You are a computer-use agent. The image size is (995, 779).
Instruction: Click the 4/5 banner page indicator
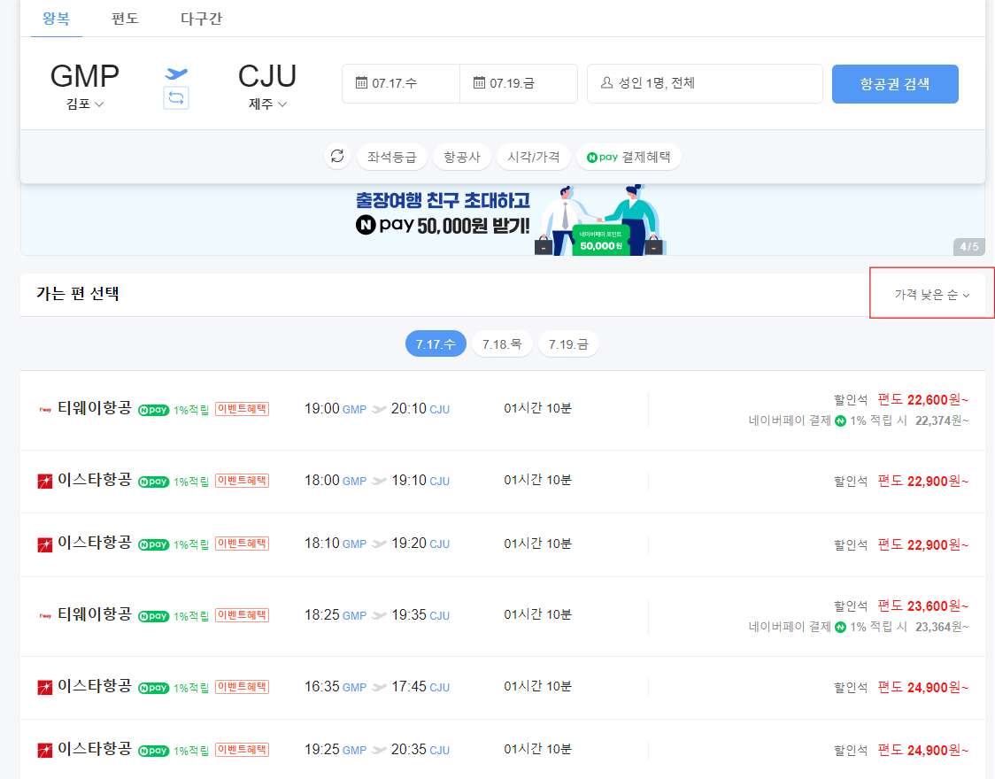point(969,247)
